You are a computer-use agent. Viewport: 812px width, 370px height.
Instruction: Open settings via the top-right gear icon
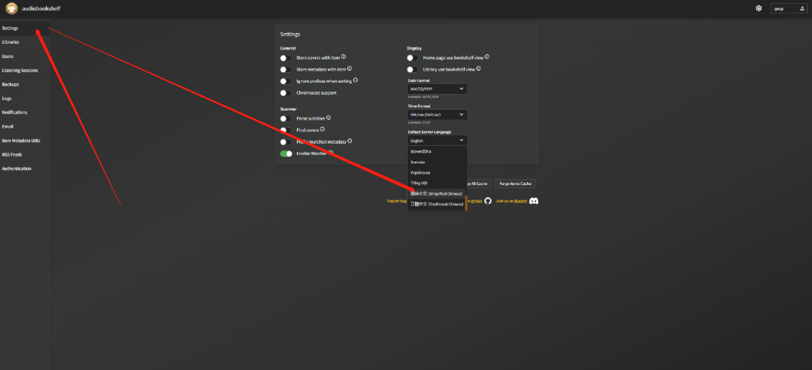pos(759,8)
